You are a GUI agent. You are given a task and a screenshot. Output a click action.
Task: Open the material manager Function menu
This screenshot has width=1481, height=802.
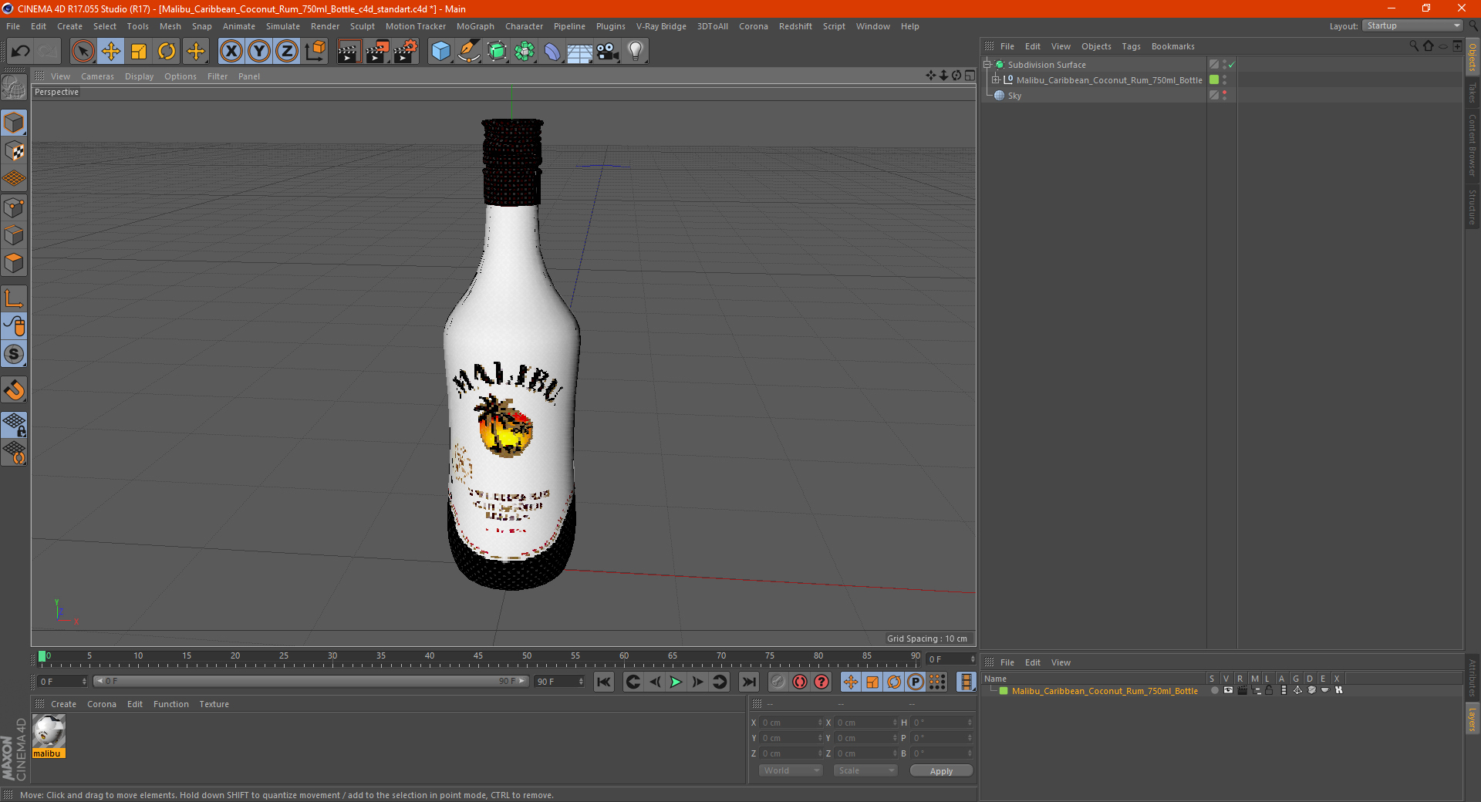[x=170, y=704]
